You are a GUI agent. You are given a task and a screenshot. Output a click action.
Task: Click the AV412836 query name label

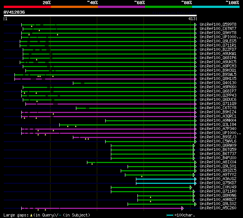coord(14,12)
